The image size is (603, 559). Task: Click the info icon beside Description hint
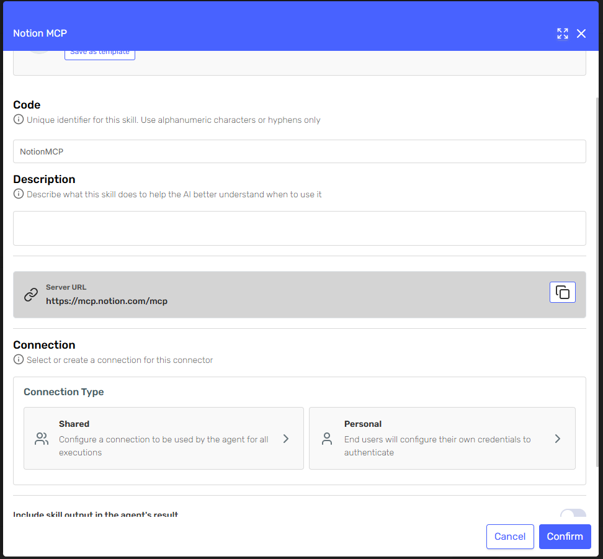[x=19, y=194]
